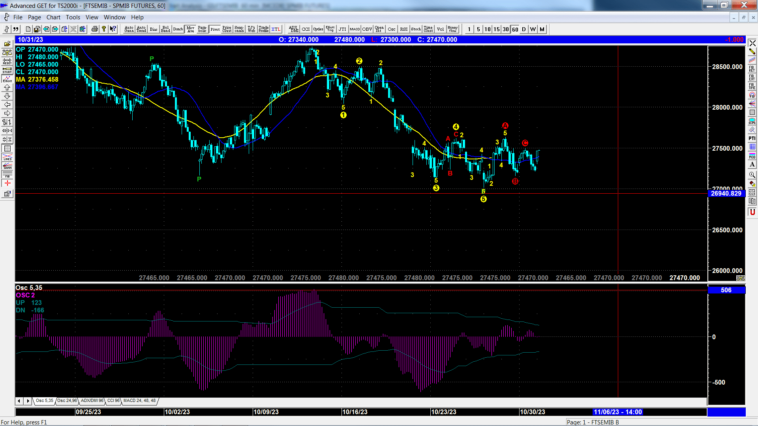Click the Bol Band study button
Viewport: 758px width, 426px height.
tap(166, 29)
